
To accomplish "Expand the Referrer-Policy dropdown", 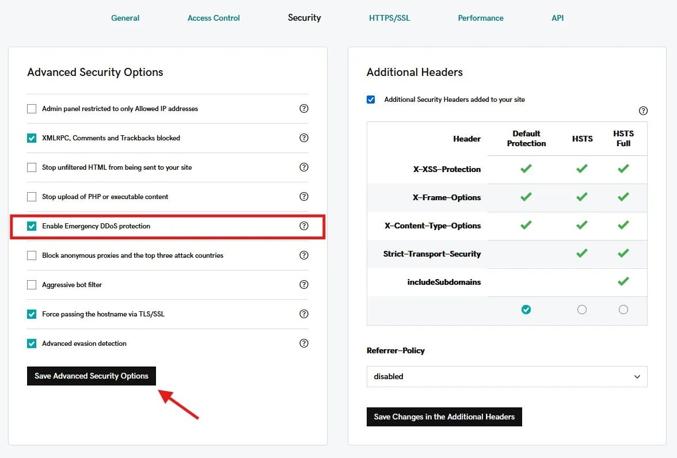I will pos(507,376).
